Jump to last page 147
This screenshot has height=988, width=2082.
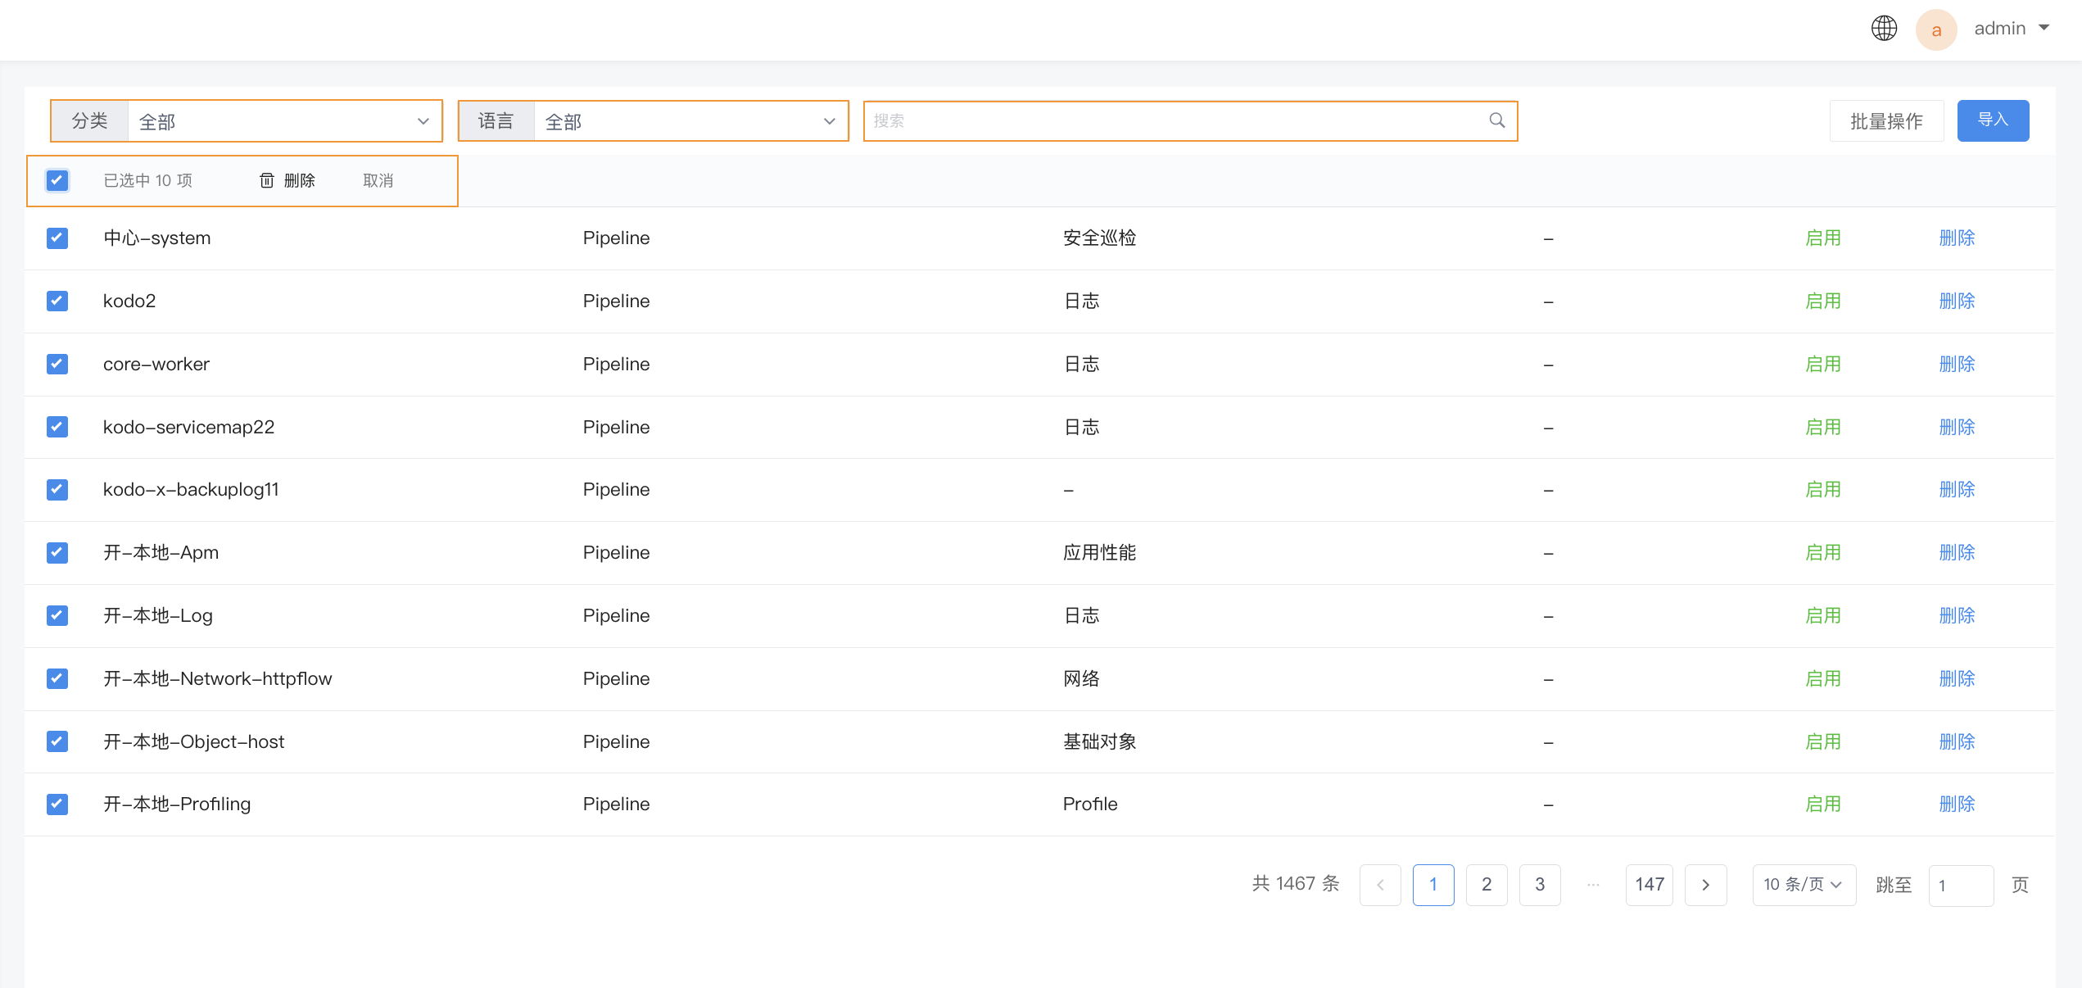tap(1650, 885)
